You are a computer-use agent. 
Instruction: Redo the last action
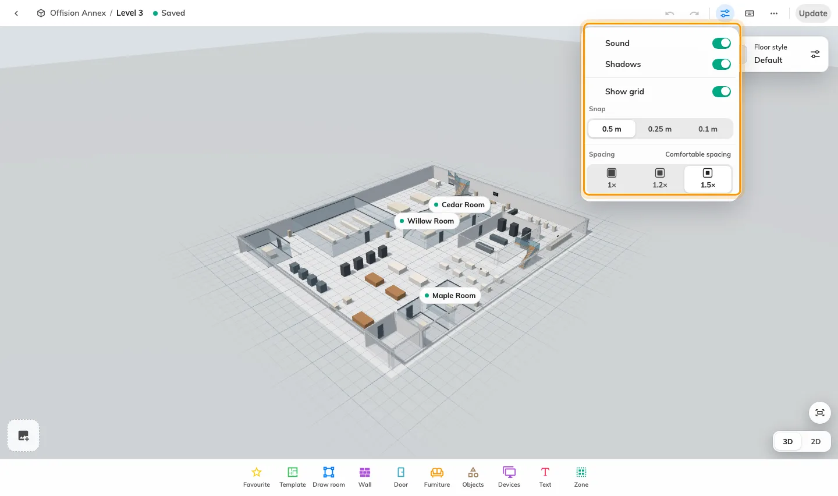tap(694, 13)
